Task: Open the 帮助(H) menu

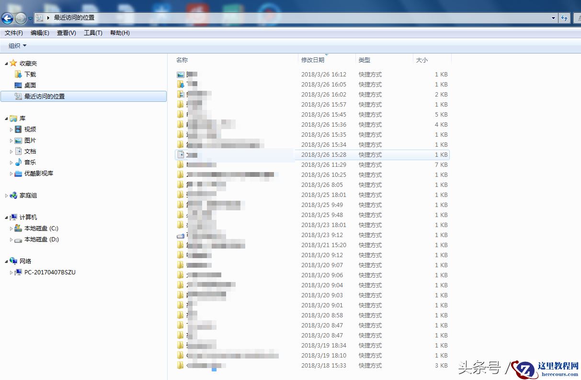Action: click(x=120, y=33)
